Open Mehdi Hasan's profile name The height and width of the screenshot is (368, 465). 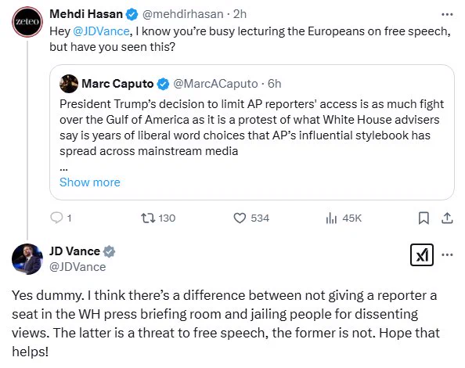[x=86, y=14]
